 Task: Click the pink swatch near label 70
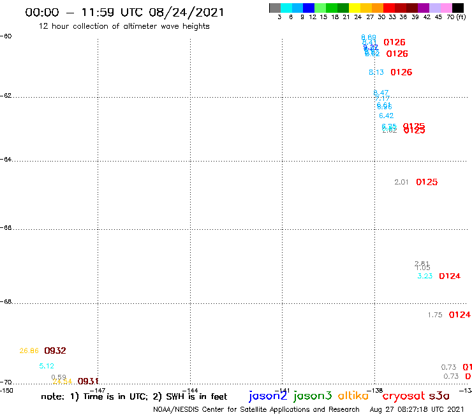pyautogui.click(x=446, y=8)
